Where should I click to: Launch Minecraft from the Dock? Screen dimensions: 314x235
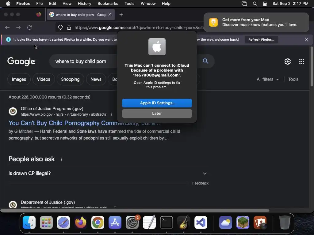243,222
